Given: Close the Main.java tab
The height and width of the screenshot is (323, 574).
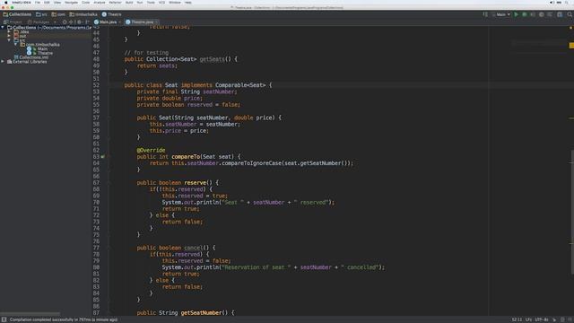Looking at the screenshot, I should tap(119, 22).
